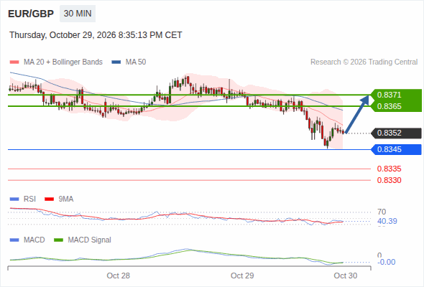Click the Oct 30 date axis label
Image resolution: width=424 pixels, height=287 pixels.
click(346, 276)
